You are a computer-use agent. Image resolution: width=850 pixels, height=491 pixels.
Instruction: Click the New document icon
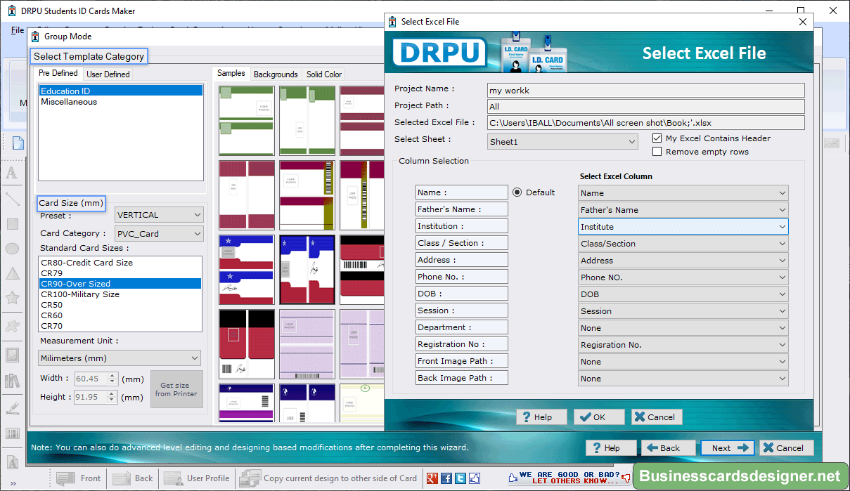tap(18, 143)
